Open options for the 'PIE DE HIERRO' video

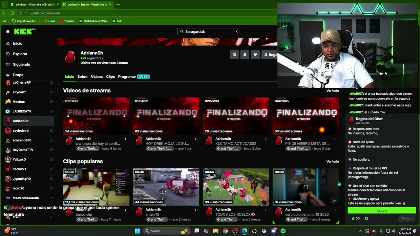pos(335,139)
